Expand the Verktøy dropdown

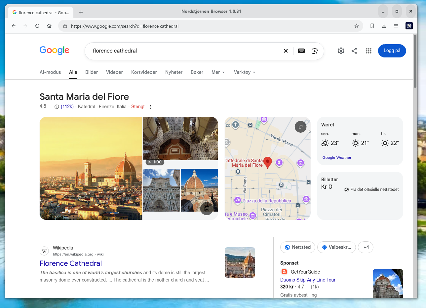coord(245,72)
